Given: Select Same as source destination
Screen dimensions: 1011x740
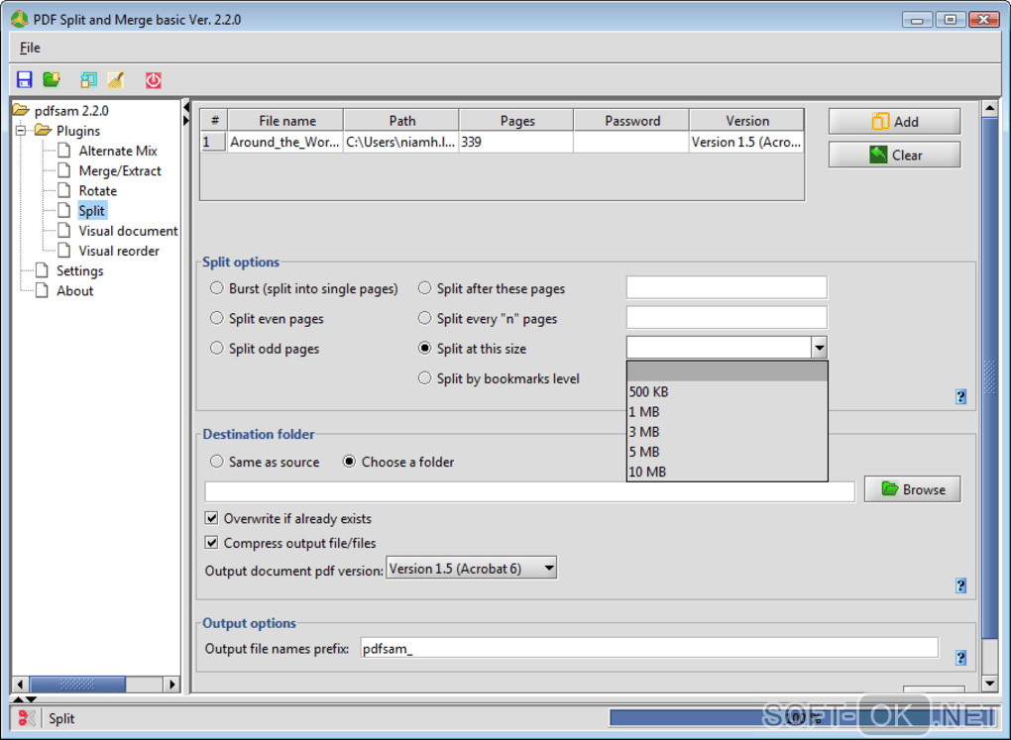Looking at the screenshot, I should [217, 462].
